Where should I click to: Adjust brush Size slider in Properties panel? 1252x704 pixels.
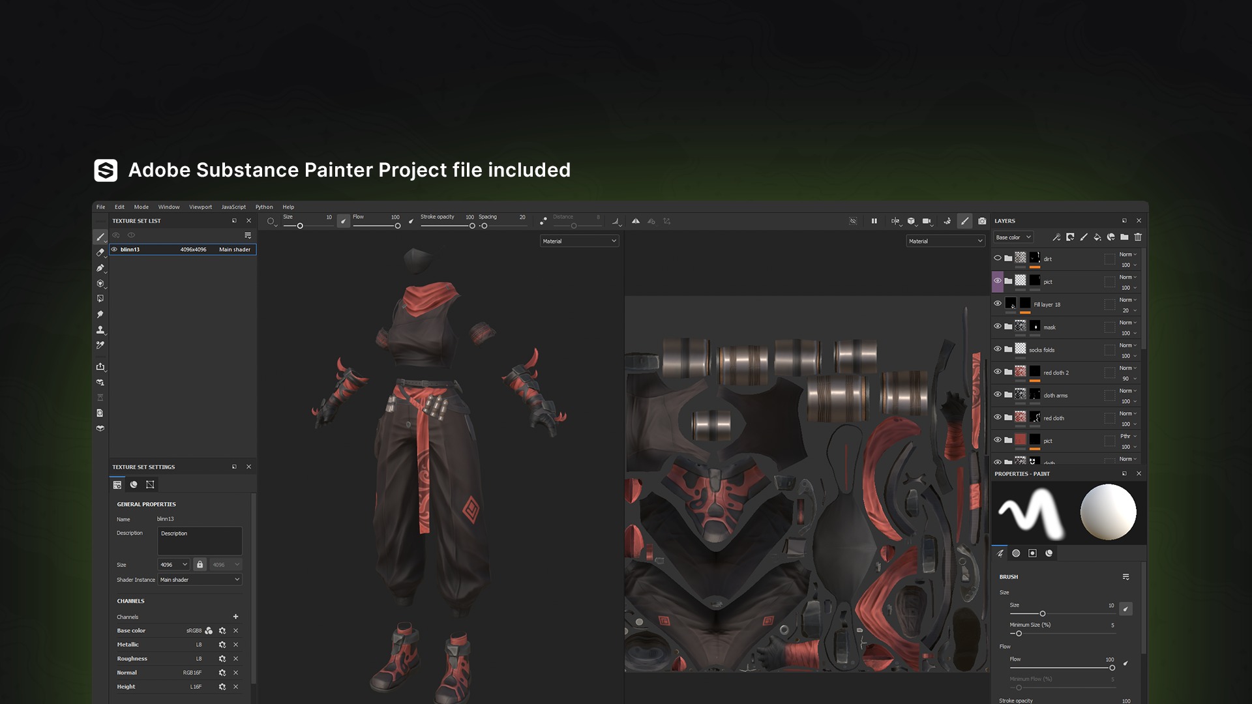(1062, 613)
